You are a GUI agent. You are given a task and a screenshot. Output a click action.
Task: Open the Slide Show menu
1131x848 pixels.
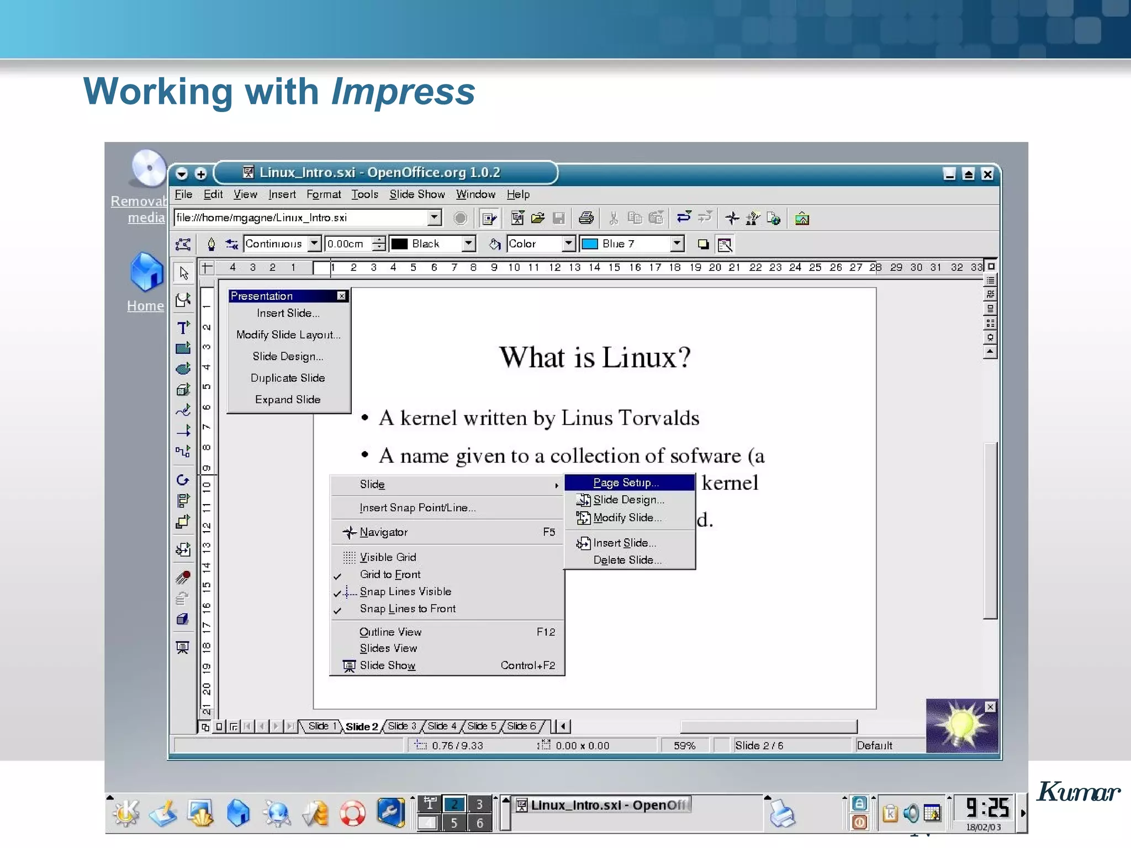pos(417,194)
